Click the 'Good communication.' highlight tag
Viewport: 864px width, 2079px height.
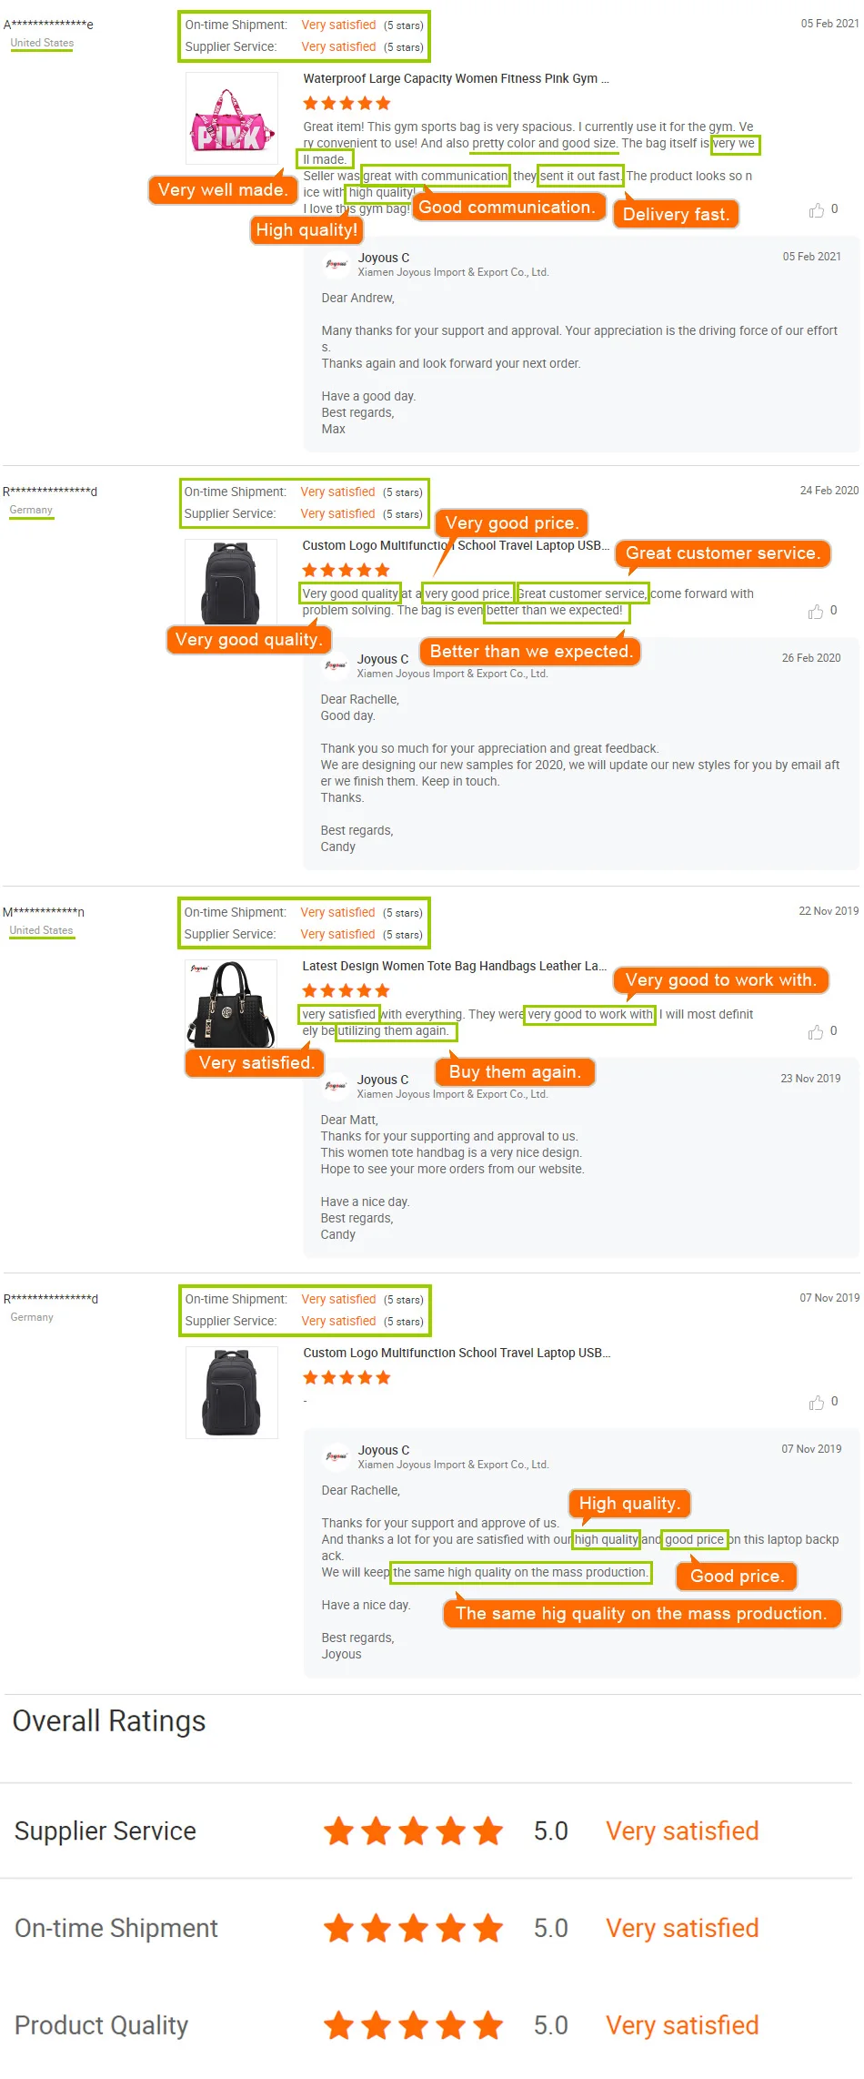pyautogui.click(x=508, y=207)
